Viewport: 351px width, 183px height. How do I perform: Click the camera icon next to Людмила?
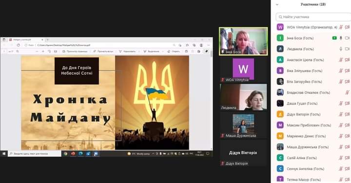point(347,49)
